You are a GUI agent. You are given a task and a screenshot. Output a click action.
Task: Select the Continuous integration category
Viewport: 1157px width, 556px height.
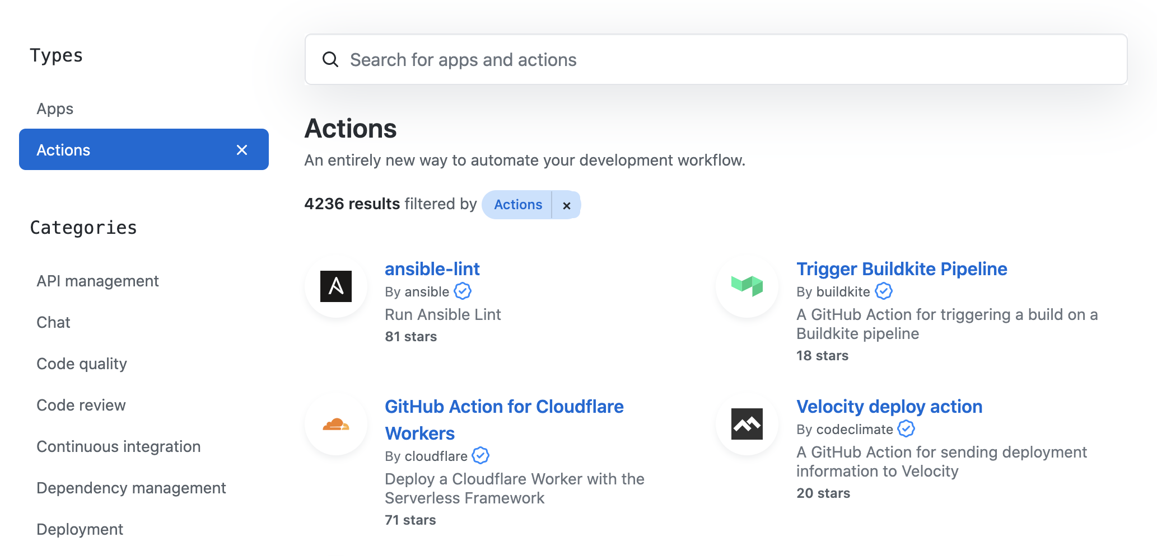(119, 446)
